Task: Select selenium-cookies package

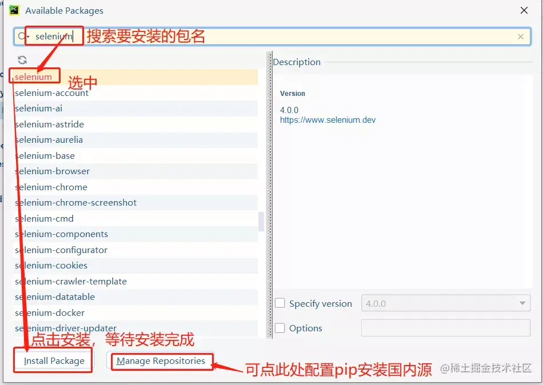Action: point(136,266)
